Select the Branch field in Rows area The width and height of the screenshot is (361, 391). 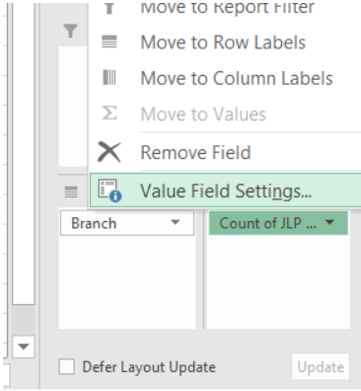point(127,223)
